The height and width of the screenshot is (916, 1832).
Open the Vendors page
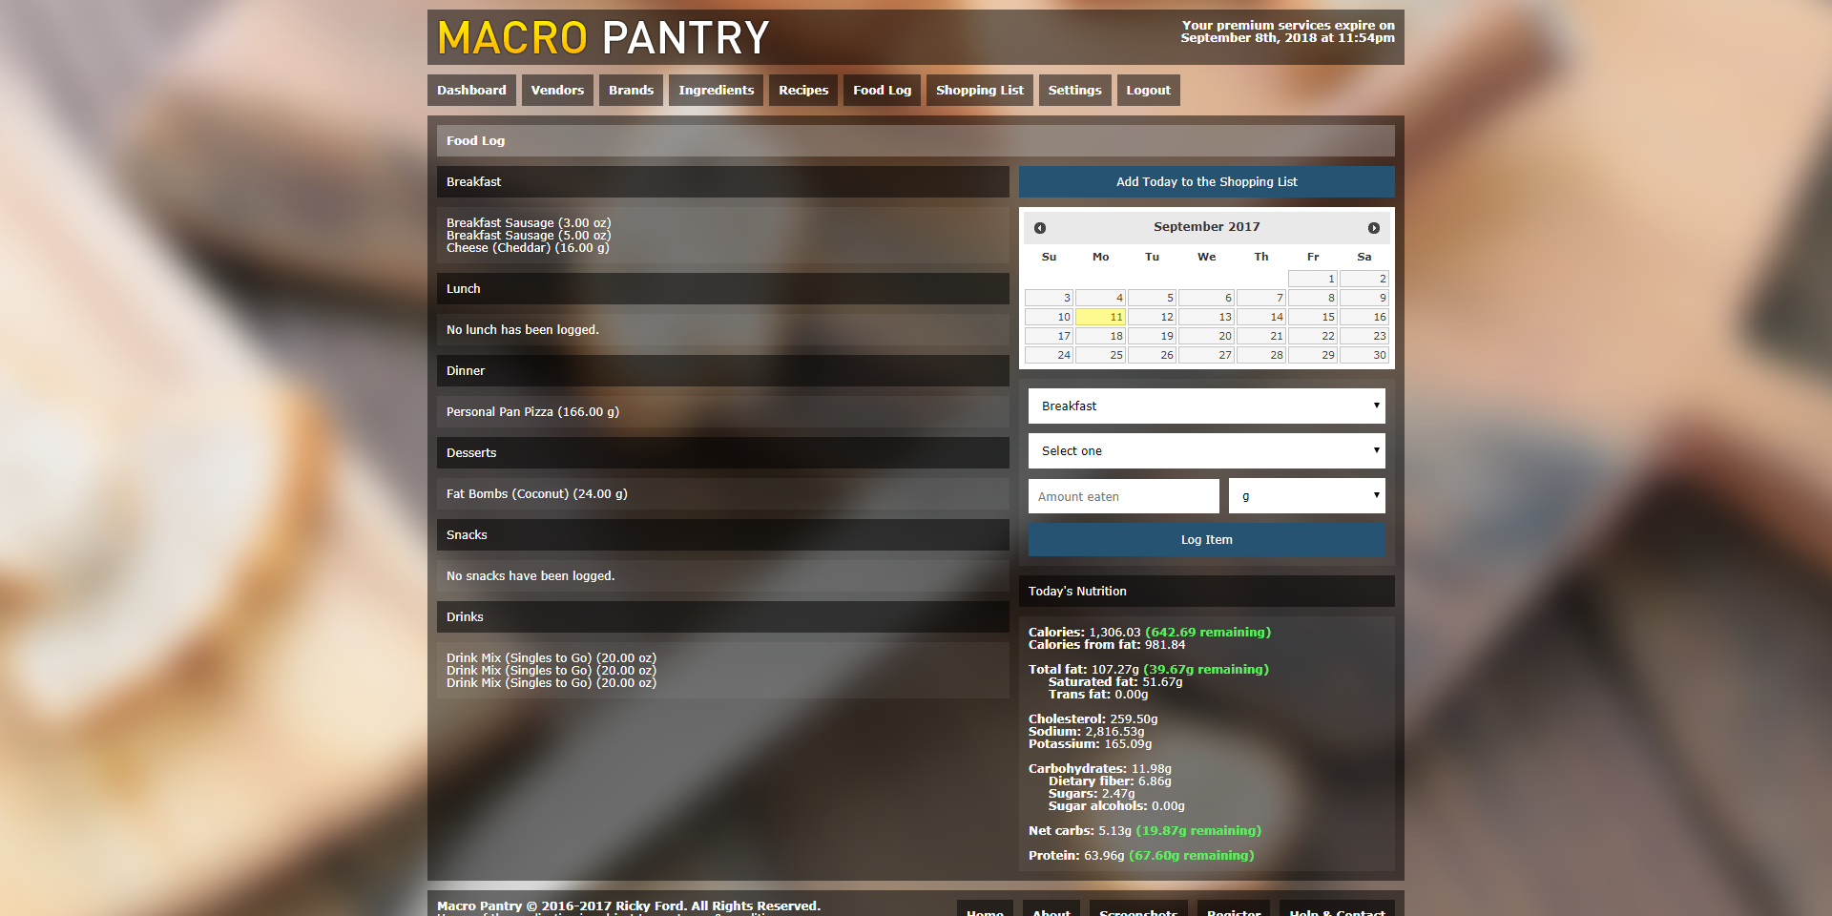click(557, 91)
